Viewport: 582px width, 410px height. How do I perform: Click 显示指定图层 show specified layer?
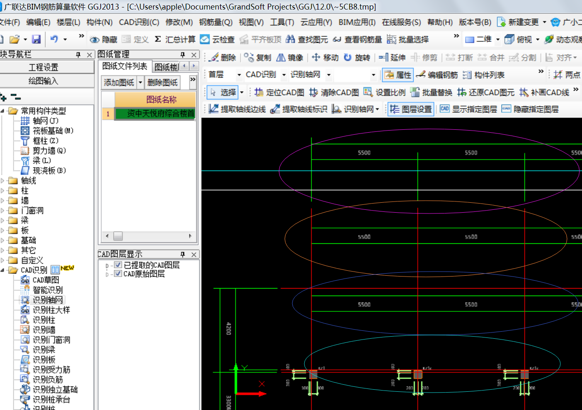468,109
